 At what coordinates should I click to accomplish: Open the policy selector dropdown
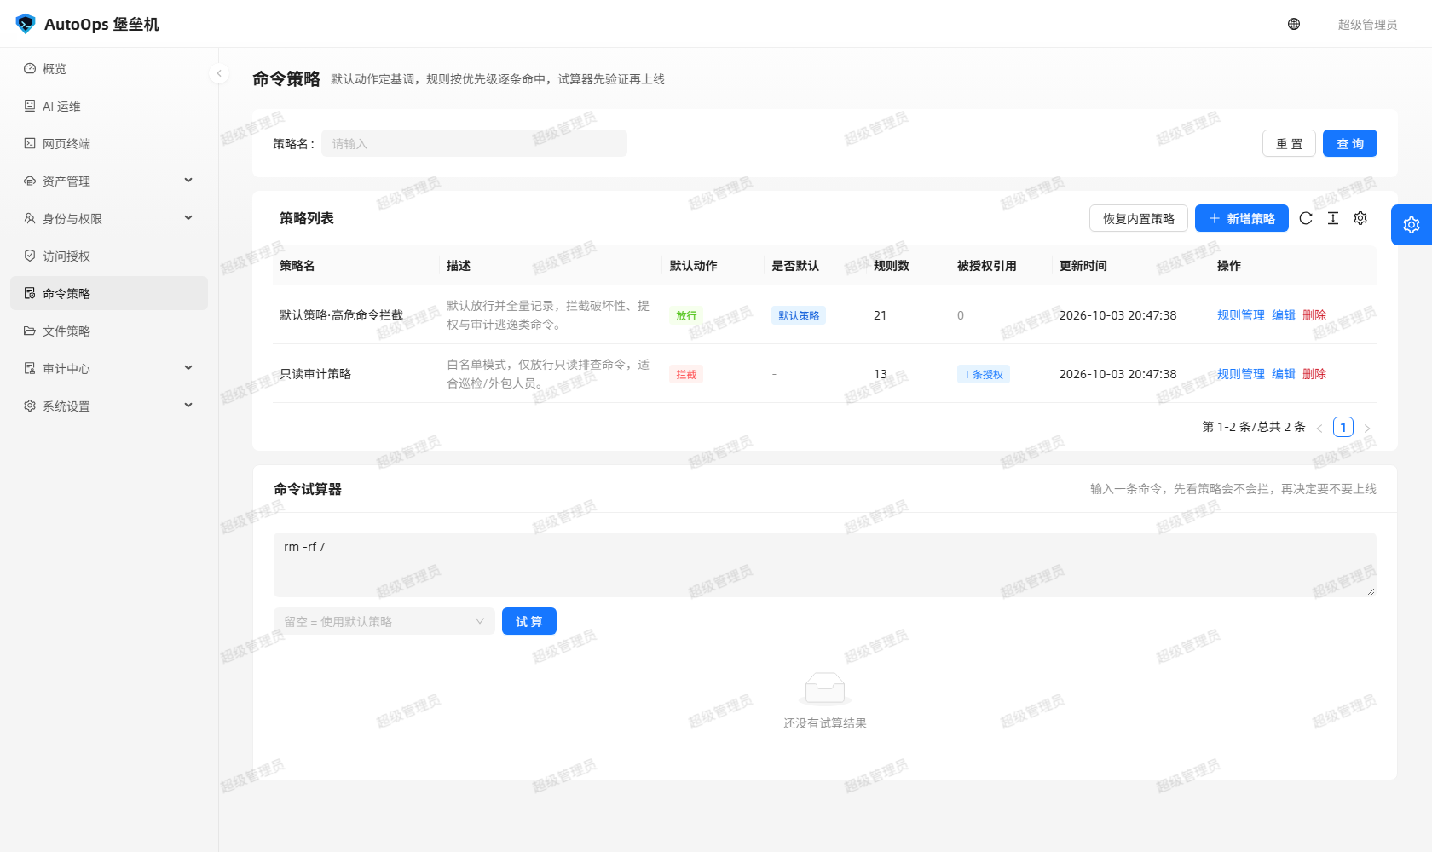pyautogui.click(x=384, y=621)
